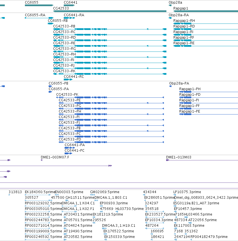Viewport: 238px width, 241px height.
Task: Select the Rapgap1 gene label
Action: pos(181,8)
